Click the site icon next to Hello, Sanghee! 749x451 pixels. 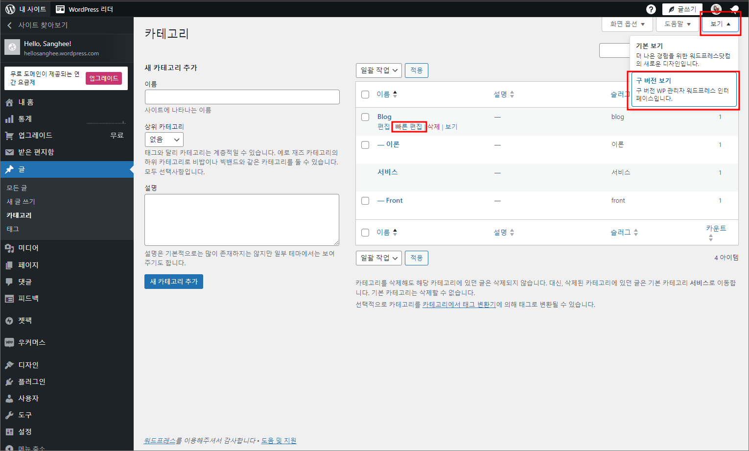coord(12,47)
